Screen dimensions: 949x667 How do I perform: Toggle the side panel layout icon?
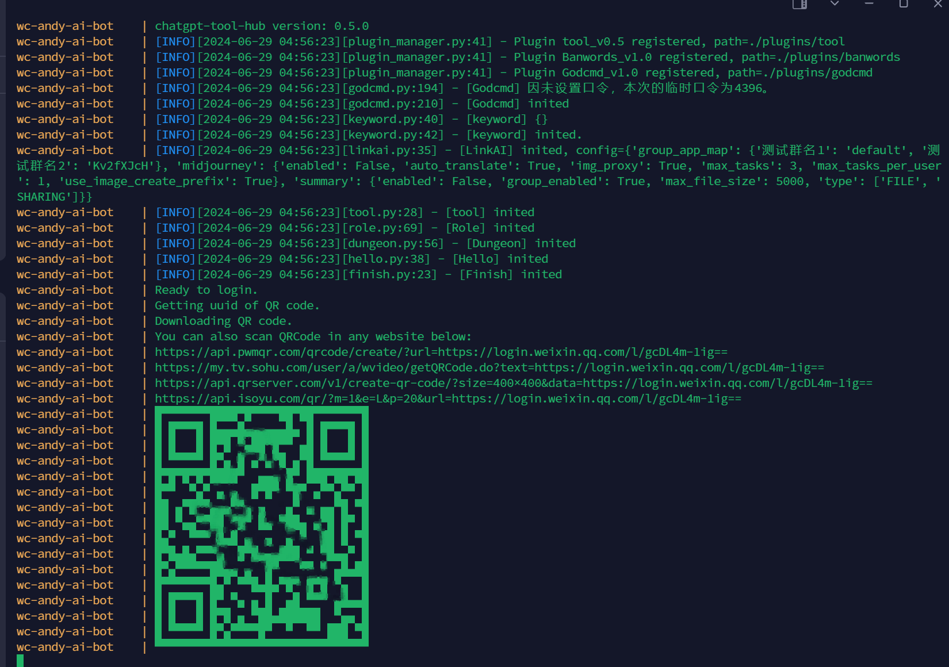click(x=799, y=4)
